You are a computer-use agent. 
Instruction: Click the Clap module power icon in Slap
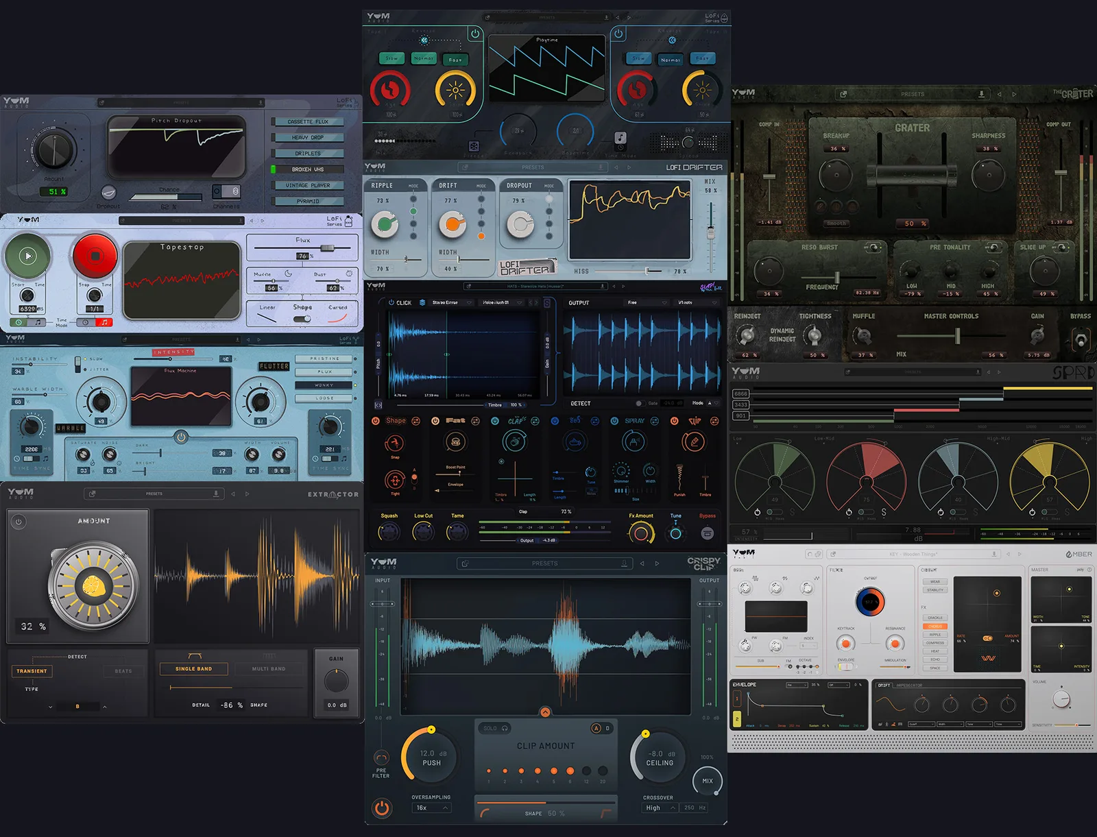pos(495,421)
